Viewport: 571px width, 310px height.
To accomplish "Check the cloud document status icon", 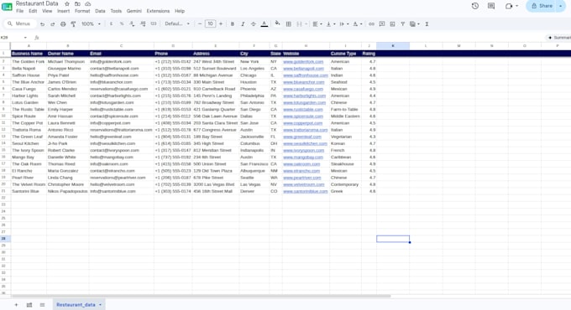I will [88, 3].
